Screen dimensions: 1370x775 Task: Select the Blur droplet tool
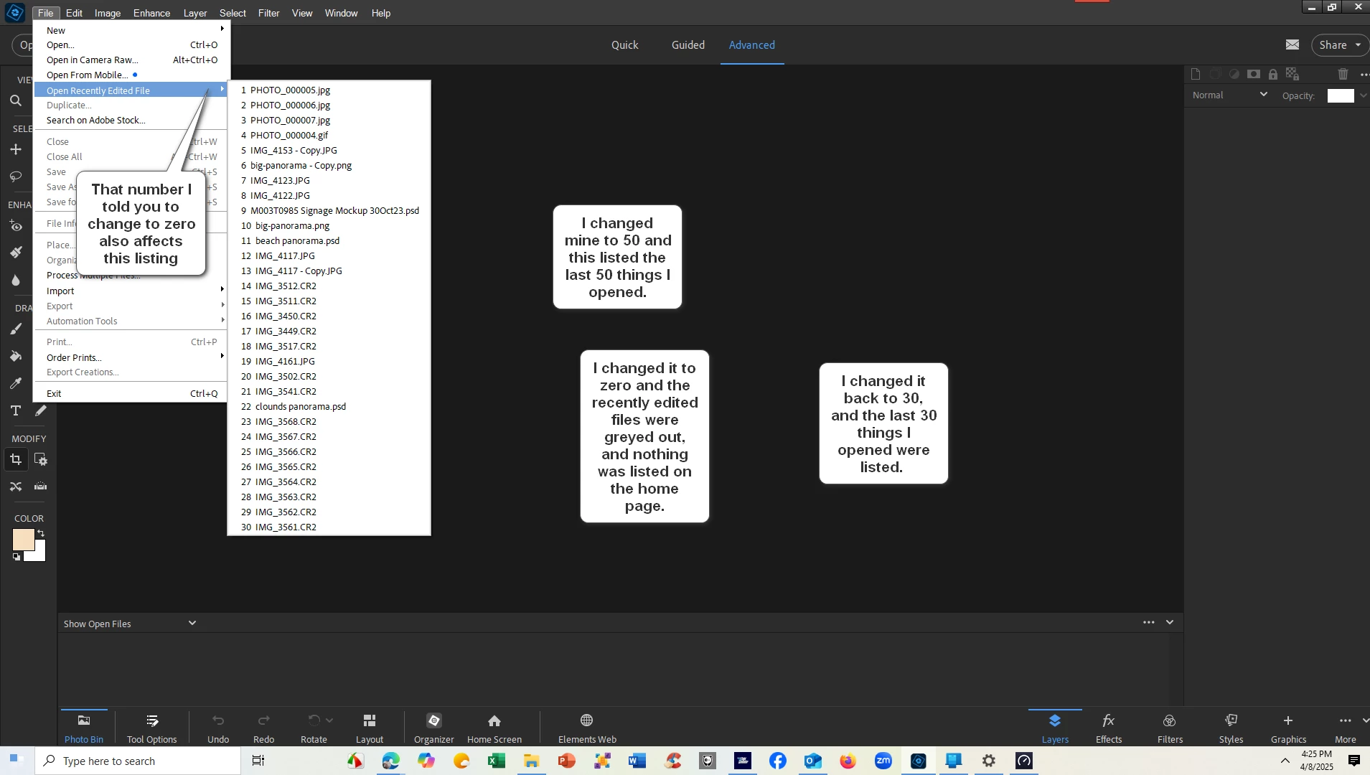coord(15,280)
